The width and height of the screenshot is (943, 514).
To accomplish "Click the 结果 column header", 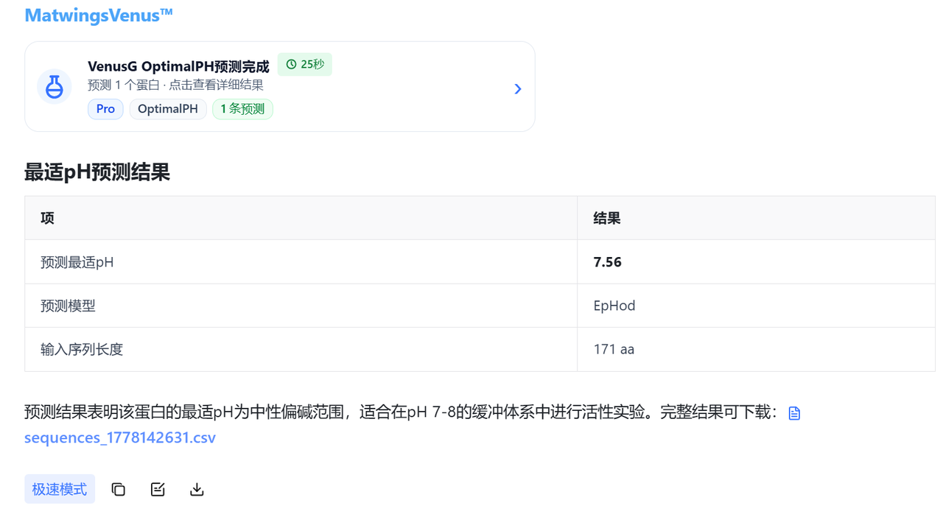I will [607, 218].
